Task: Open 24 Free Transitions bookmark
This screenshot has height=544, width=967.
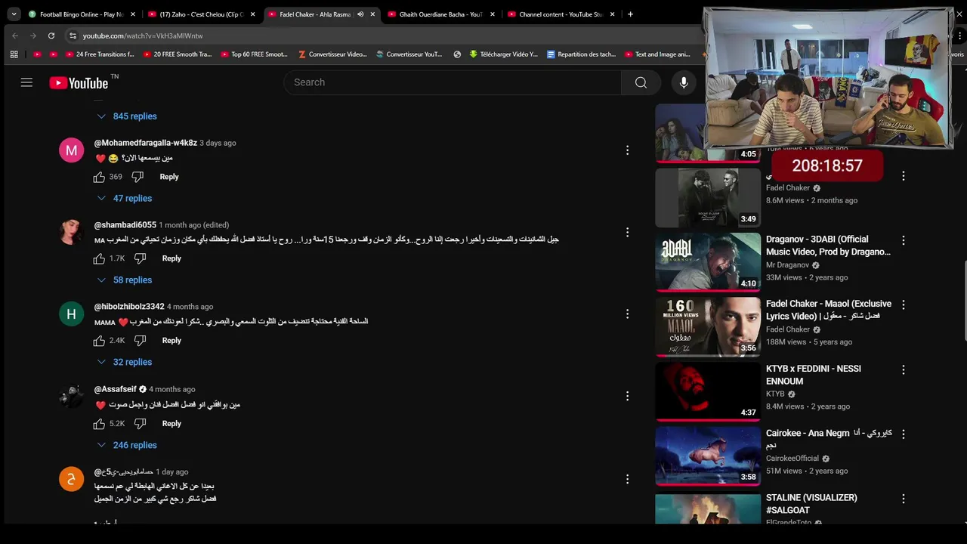Action: coord(100,54)
